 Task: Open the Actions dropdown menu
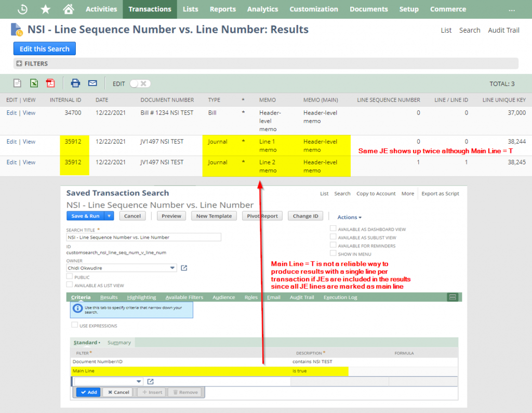[x=349, y=217]
